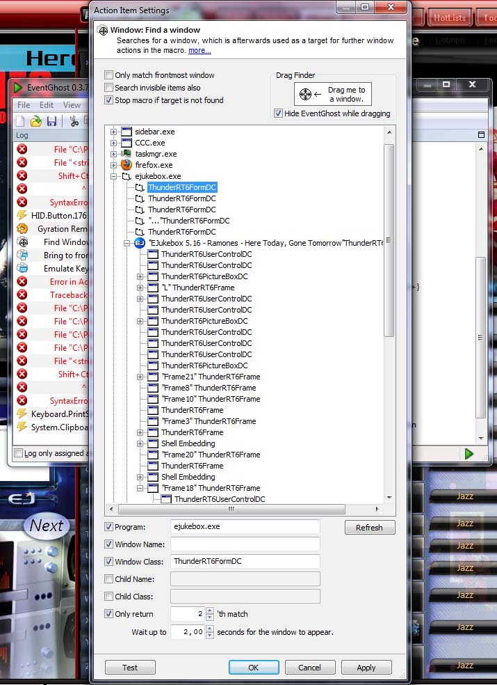Collapse the Frame18 ThunderRT6Frame node
The height and width of the screenshot is (685, 497).
(x=140, y=489)
